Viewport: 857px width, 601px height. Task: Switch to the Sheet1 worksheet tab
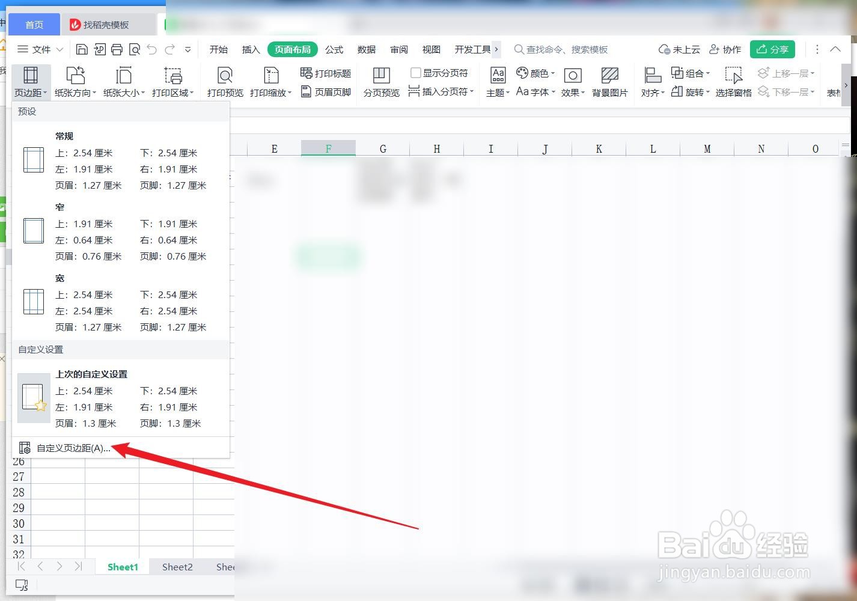tap(123, 567)
